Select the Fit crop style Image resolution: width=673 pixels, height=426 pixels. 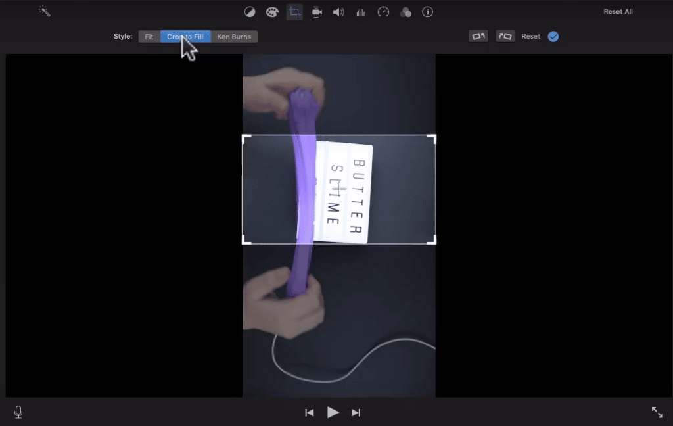(149, 37)
